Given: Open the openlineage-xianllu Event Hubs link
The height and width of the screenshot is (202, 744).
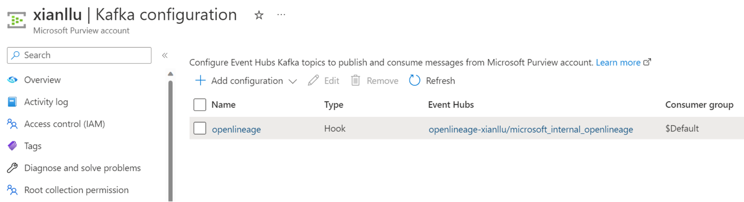Looking at the screenshot, I should click(x=530, y=130).
